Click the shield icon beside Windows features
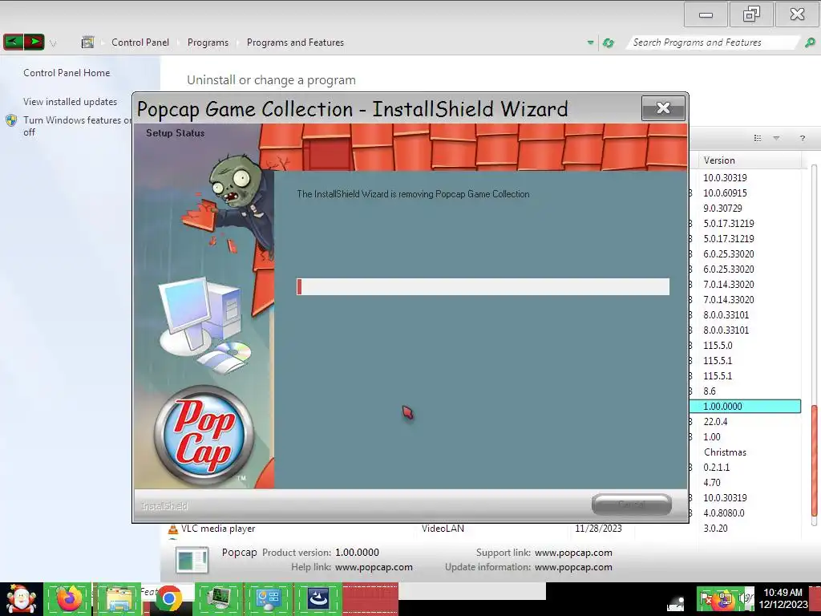 (x=11, y=120)
